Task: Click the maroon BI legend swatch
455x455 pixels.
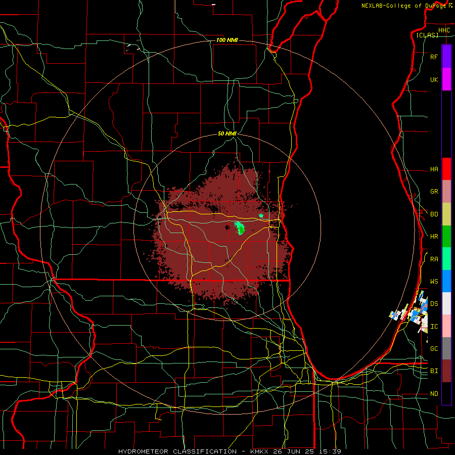Action: [x=446, y=371]
